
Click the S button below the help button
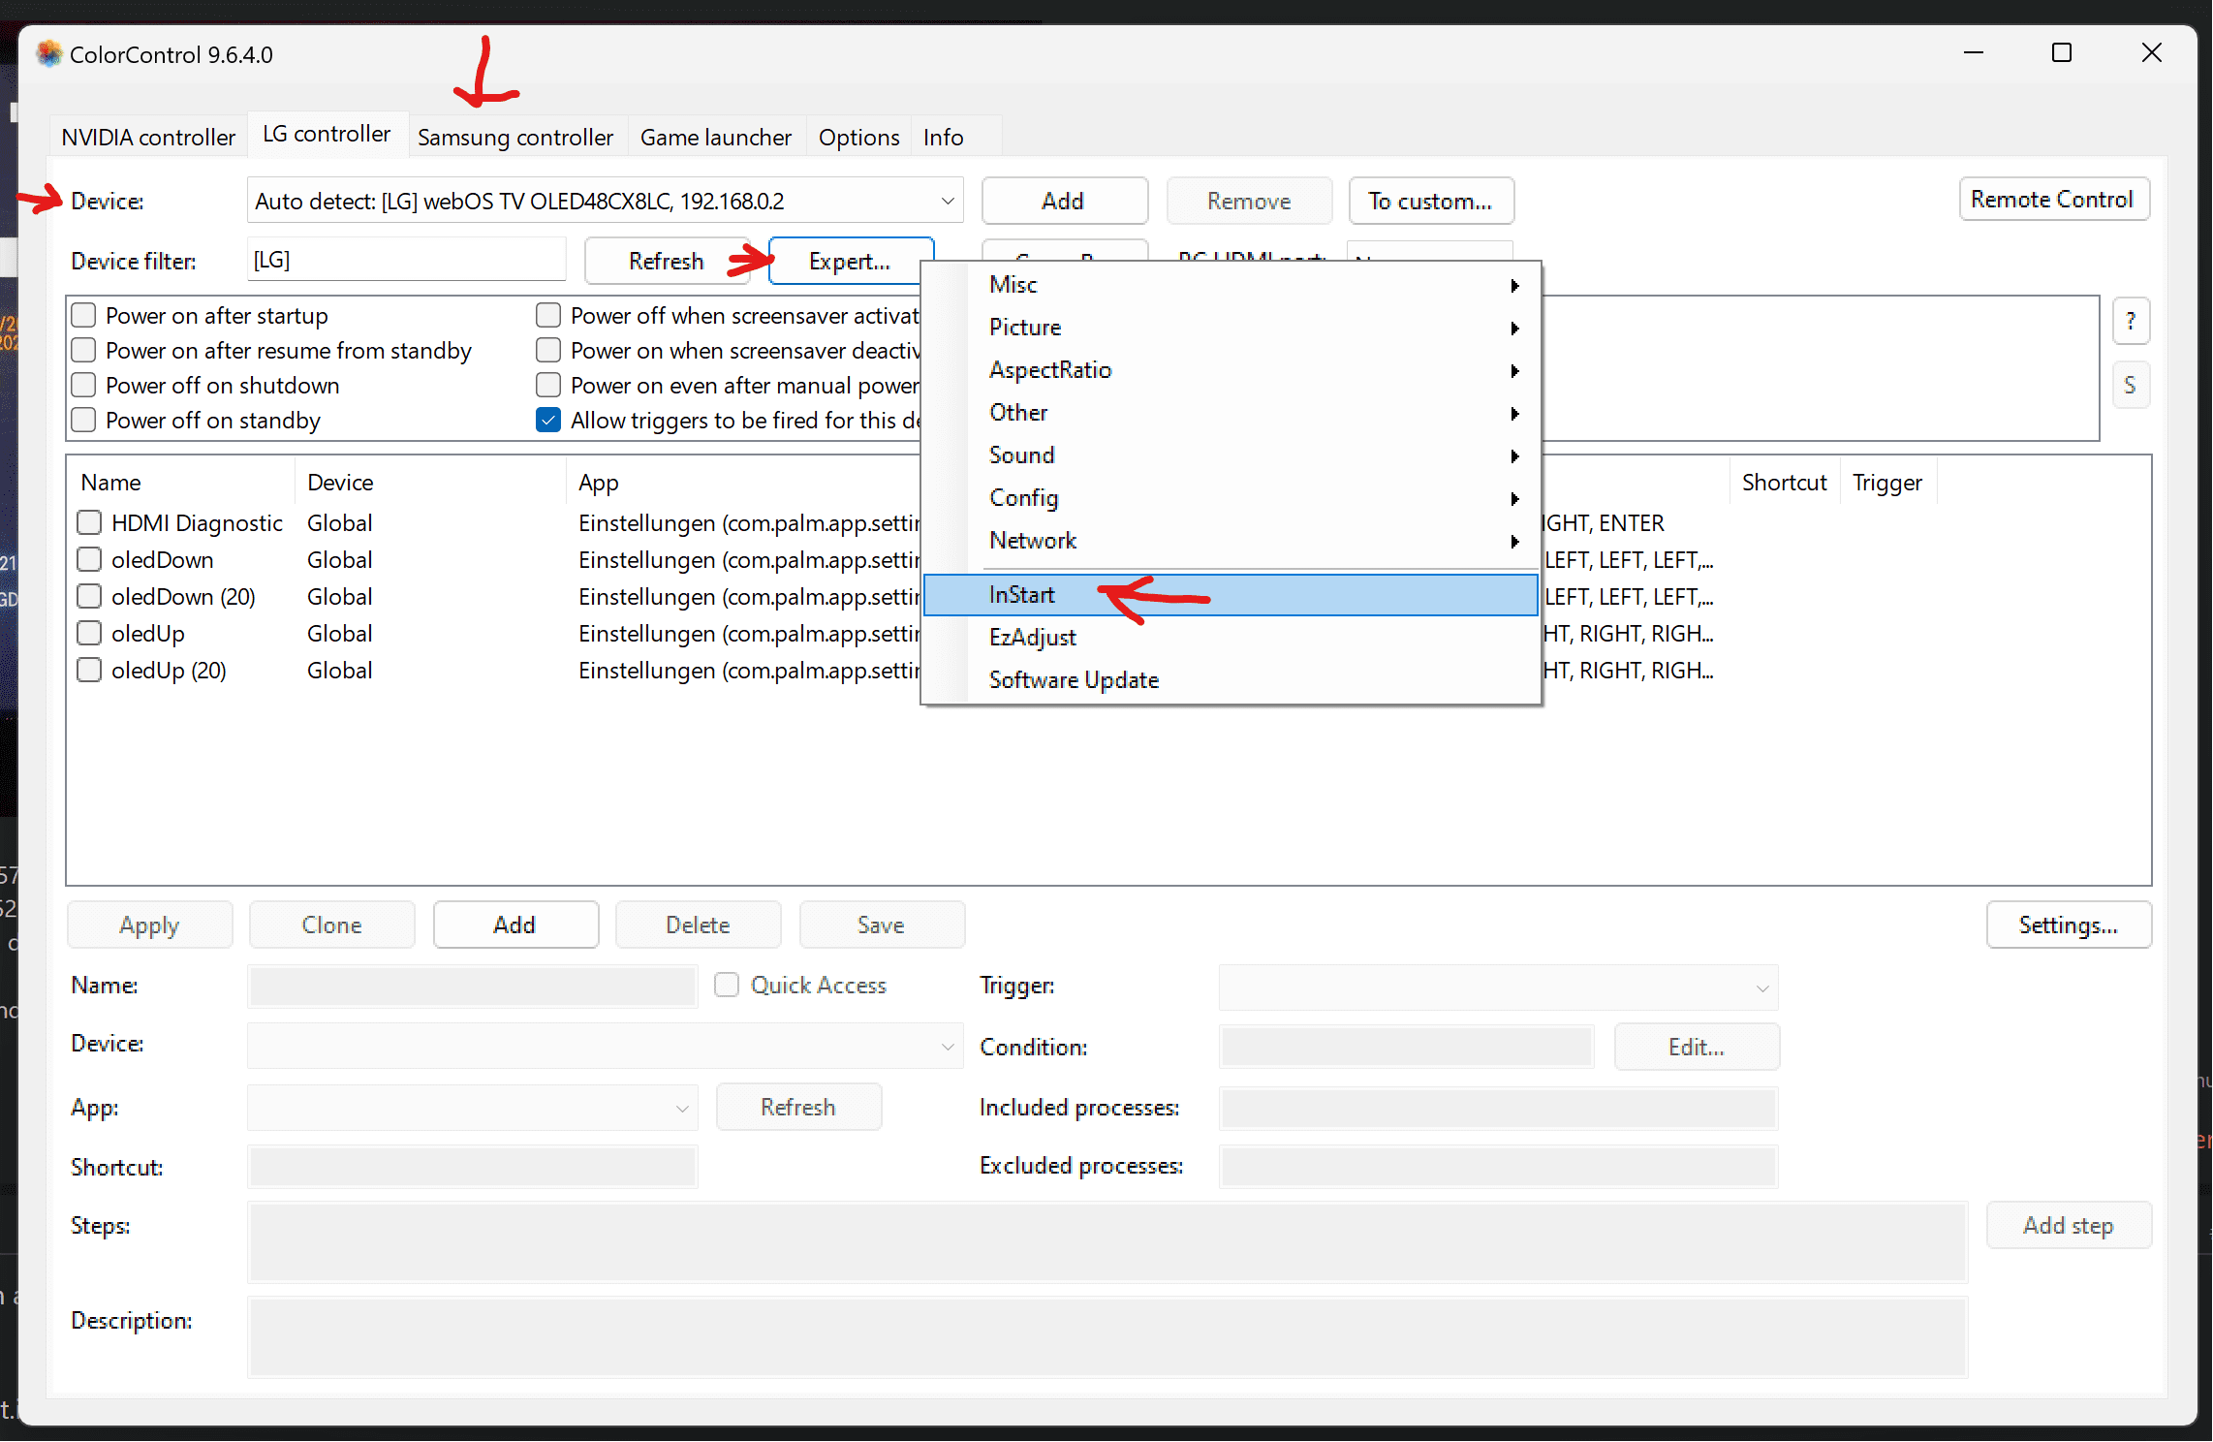[2131, 385]
